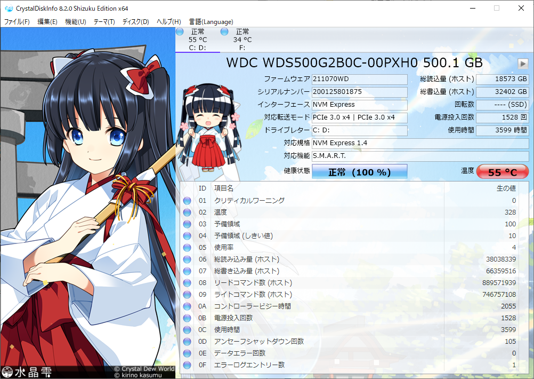534x379 pixels.
Task: Open the ファイル(F) menu
Action: tap(17, 22)
